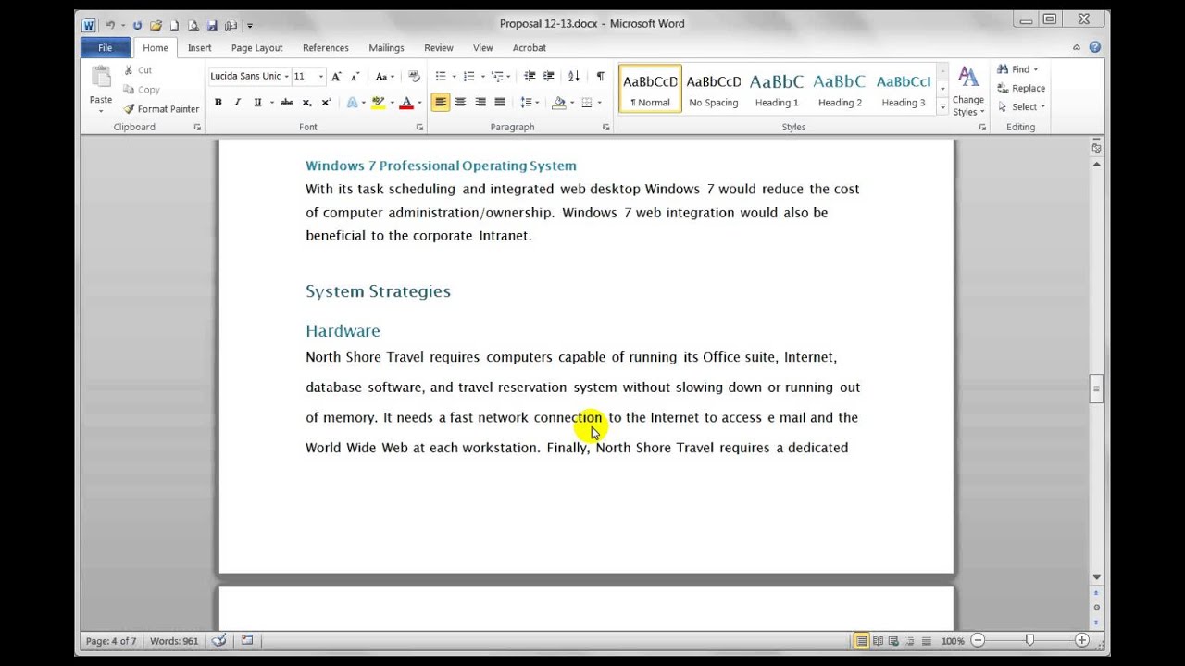Open the font size dropdown
1185x666 pixels.
tap(320, 77)
